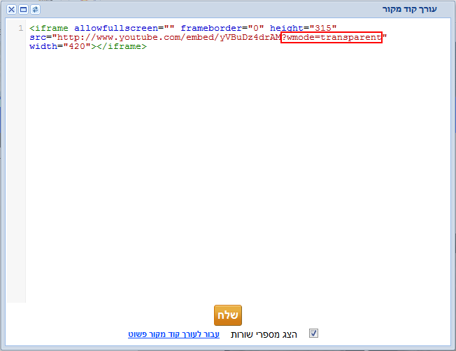The width and height of the screenshot is (456, 351).
Task: Maximize the source code editor window
Action: point(23,10)
